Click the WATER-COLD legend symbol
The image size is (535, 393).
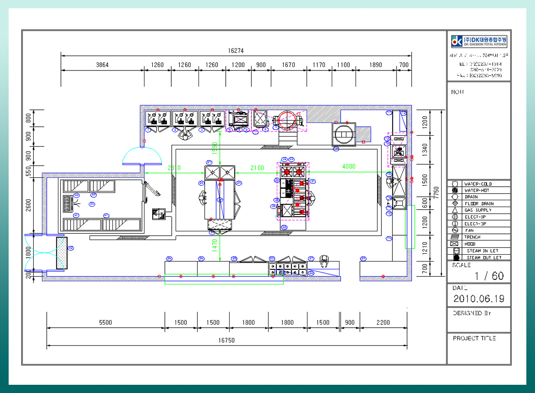click(455, 184)
